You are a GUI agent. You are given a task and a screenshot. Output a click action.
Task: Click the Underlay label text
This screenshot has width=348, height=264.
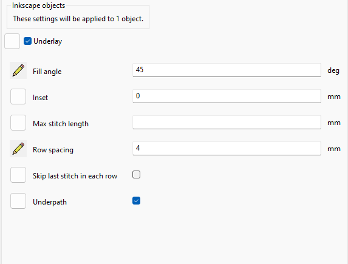click(48, 41)
